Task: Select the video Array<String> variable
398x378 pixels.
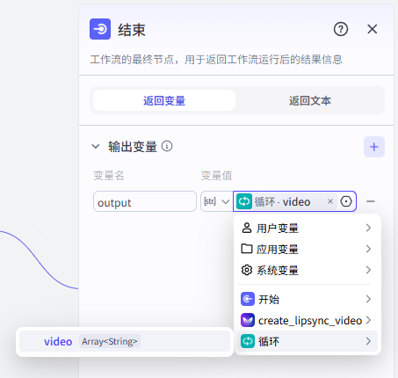Action: point(125,341)
